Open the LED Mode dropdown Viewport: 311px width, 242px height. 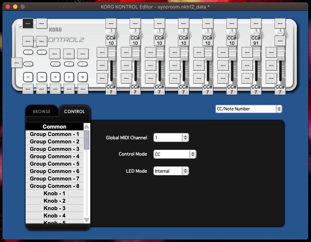pyautogui.click(x=171, y=171)
